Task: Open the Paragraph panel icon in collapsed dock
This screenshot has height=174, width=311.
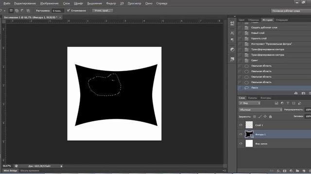Action: [x=232, y=40]
